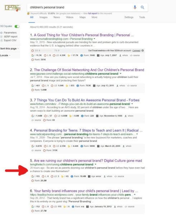Image resolution: width=176 pixels, height=216 pixels.
Task: Expand the Locale dropdown
Action: (x=5, y=55)
